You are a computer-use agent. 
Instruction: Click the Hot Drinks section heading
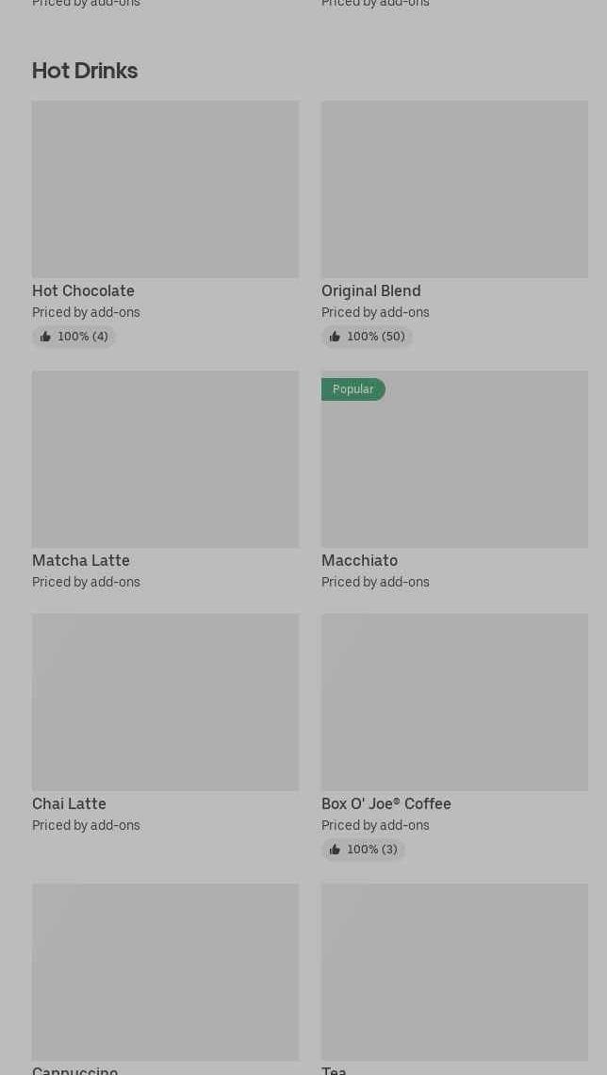click(x=85, y=71)
